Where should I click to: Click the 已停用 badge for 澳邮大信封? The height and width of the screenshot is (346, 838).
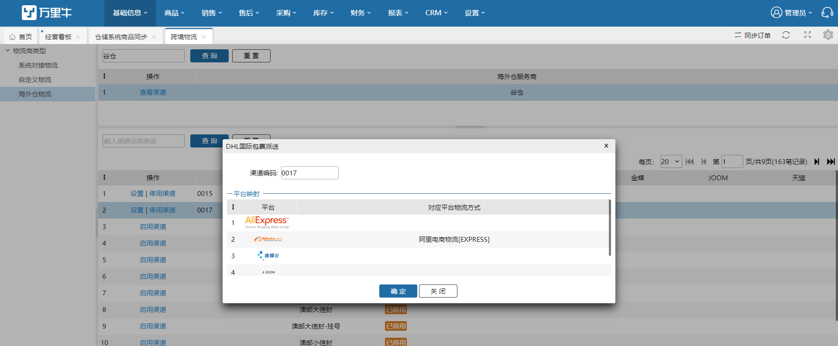point(396,309)
